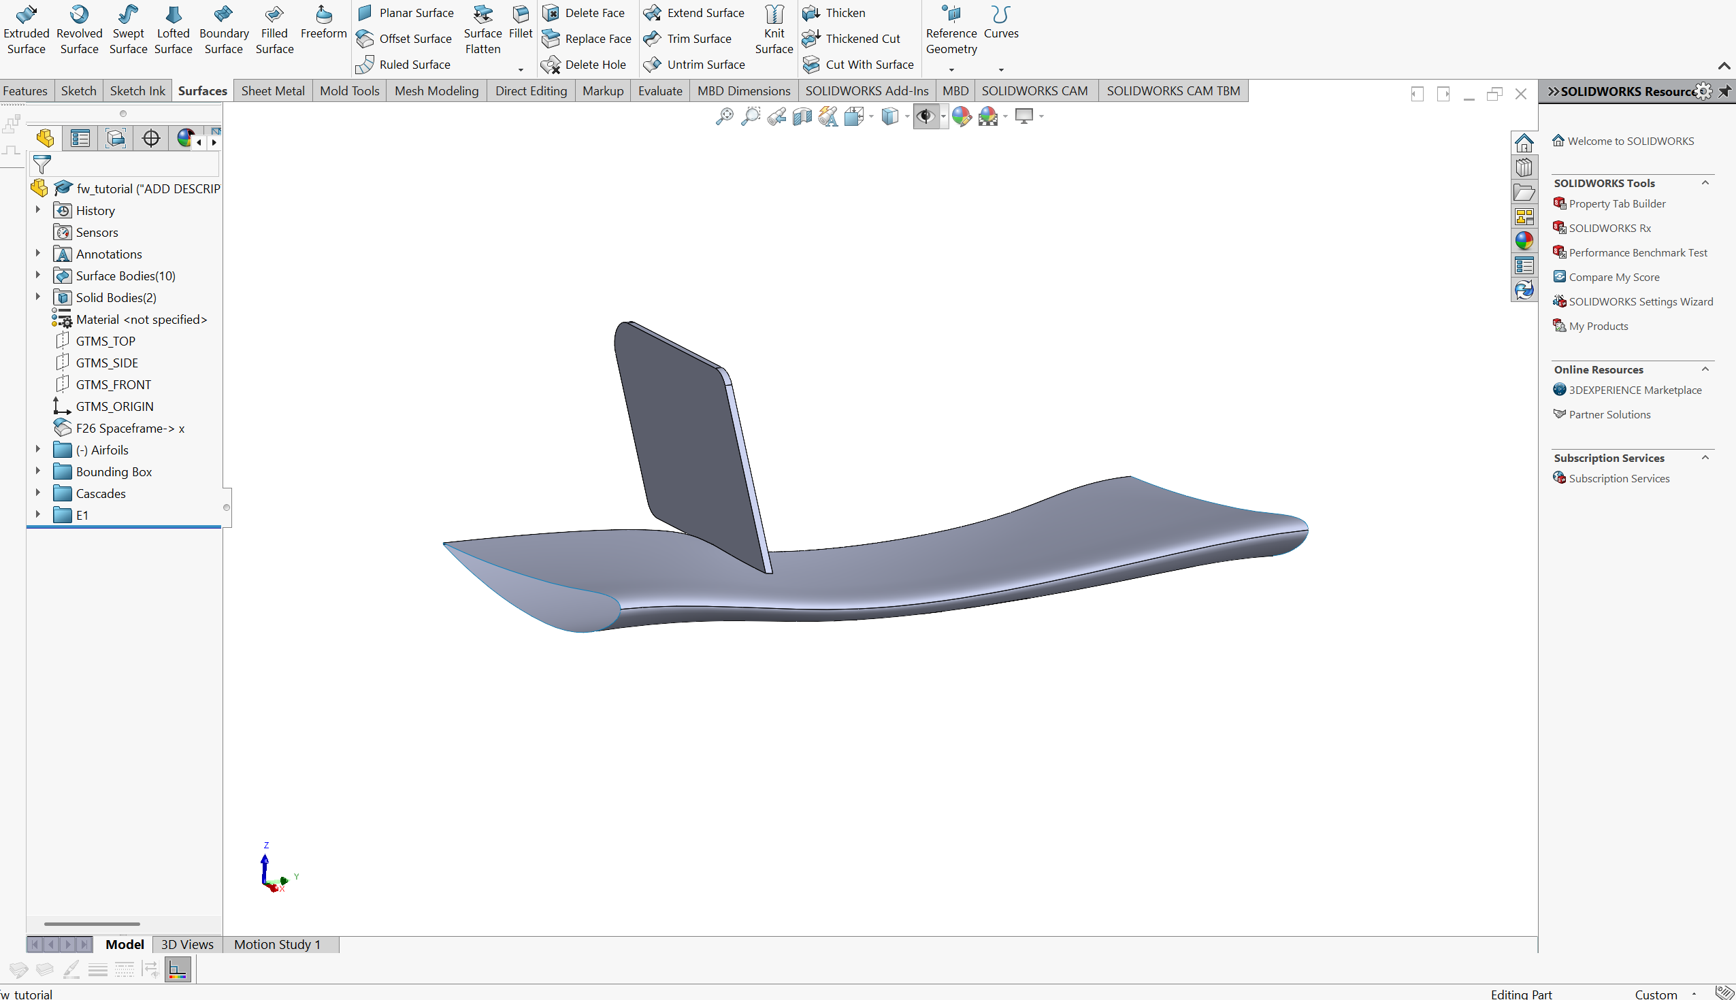The width and height of the screenshot is (1736, 1000).
Task: Open the Section View tool
Action: tap(802, 117)
